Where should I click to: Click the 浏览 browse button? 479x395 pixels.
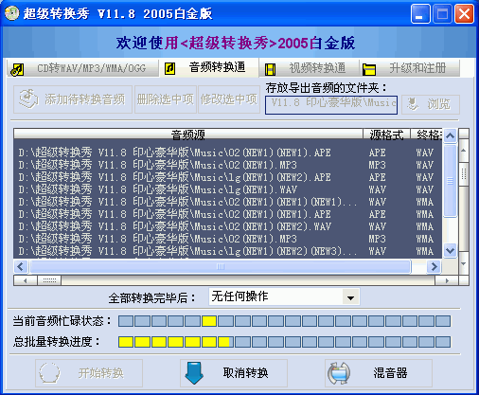tap(431, 104)
